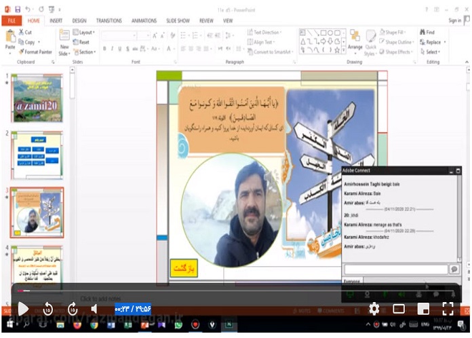Viewport: 472px width, 338px height.
Task: Select slide 1 thumbnail
Action: [x=37, y=98]
